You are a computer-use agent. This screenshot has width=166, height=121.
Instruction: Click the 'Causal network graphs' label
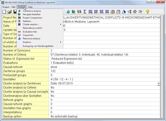[17, 104]
